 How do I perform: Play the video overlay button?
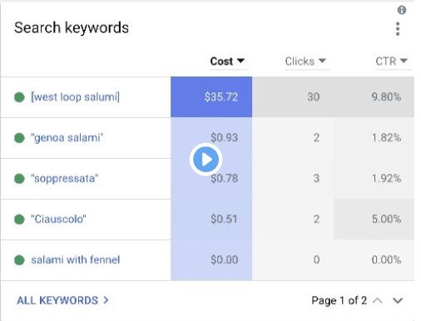[206, 160]
